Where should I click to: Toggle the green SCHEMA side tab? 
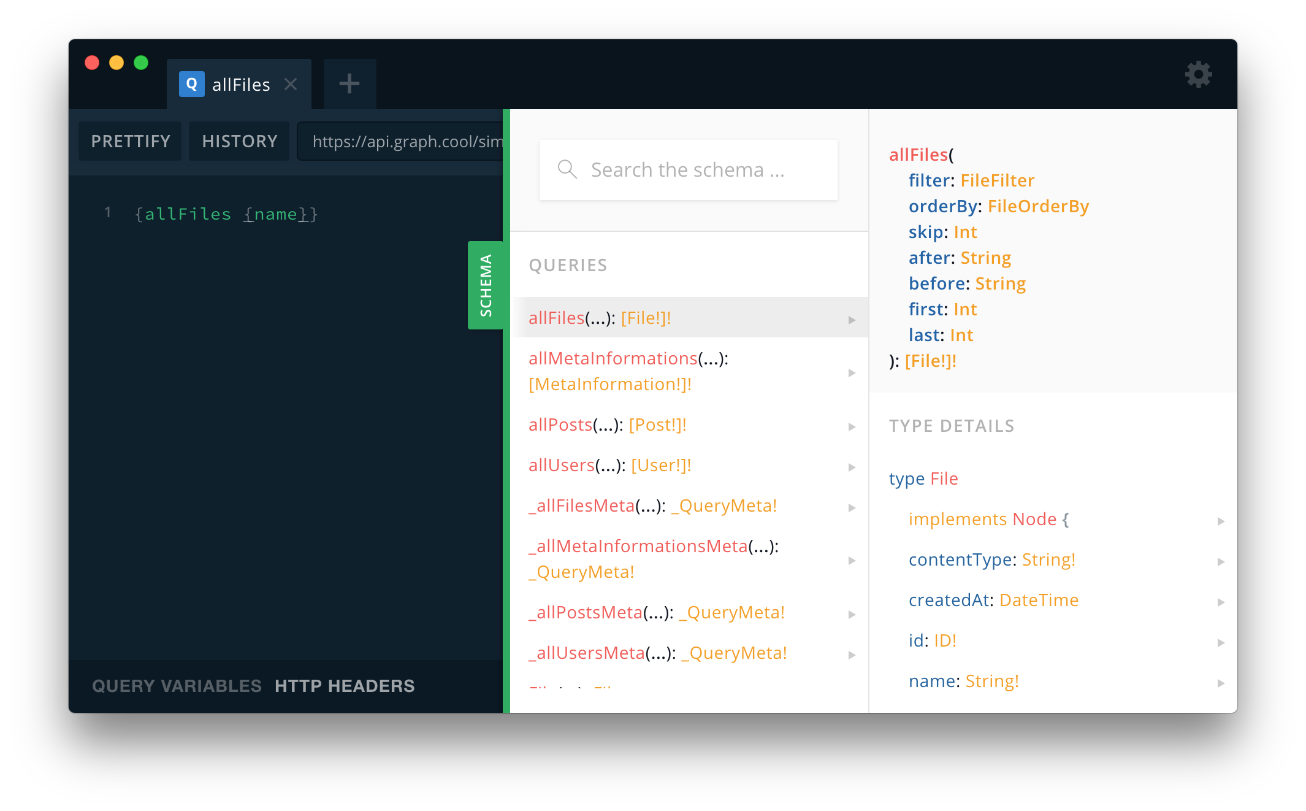point(486,285)
